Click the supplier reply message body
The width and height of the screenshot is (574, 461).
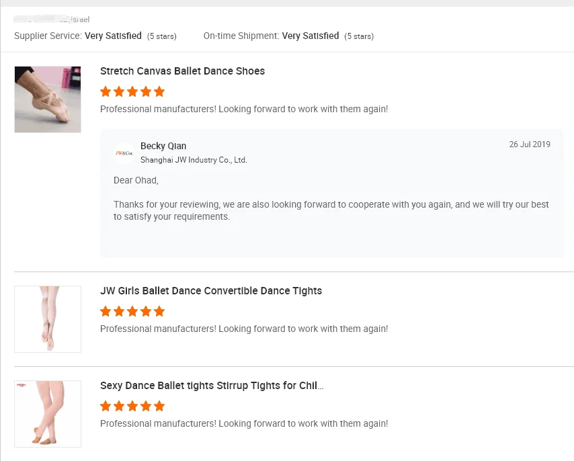coord(331,210)
